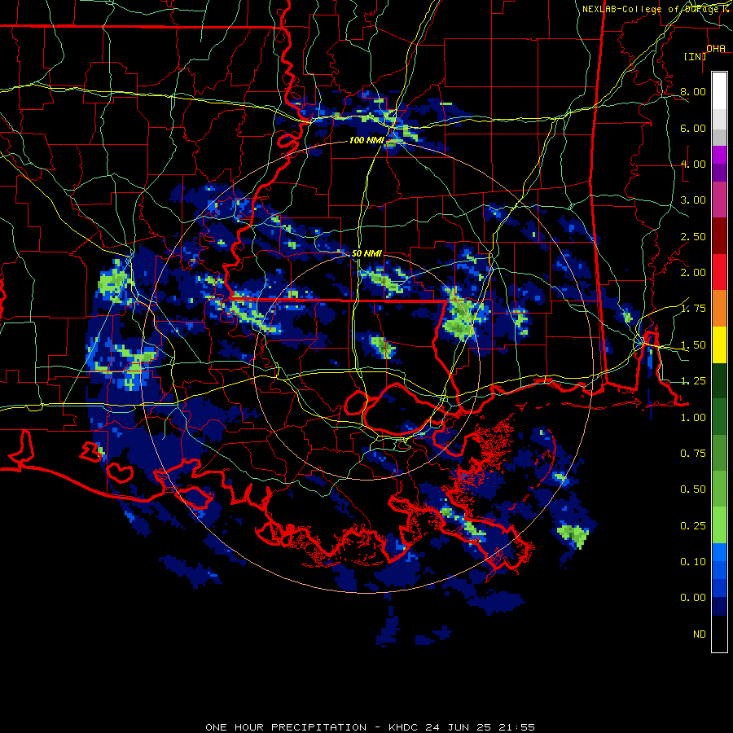The height and width of the screenshot is (733, 733).
Task: Click the ND legend label
Action: (x=700, y=634)
